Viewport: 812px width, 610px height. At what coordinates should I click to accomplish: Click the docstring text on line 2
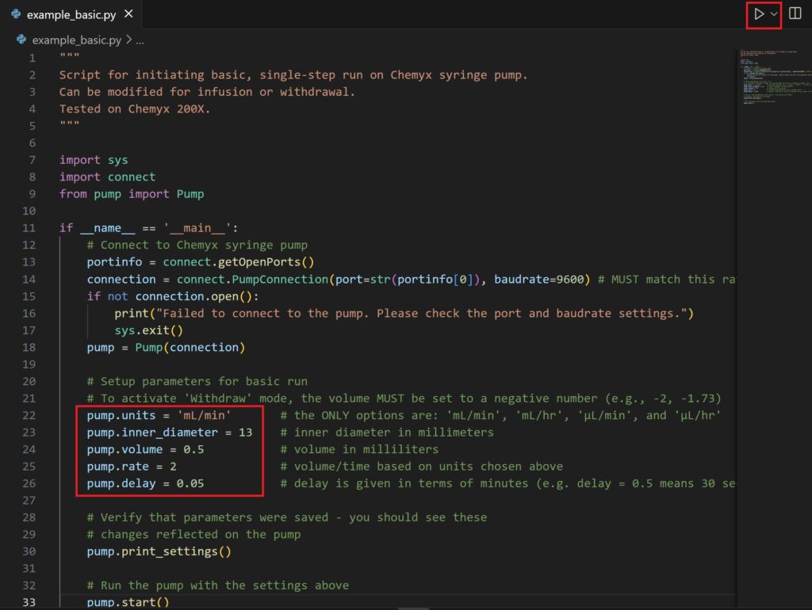click(x=238, y=74)
